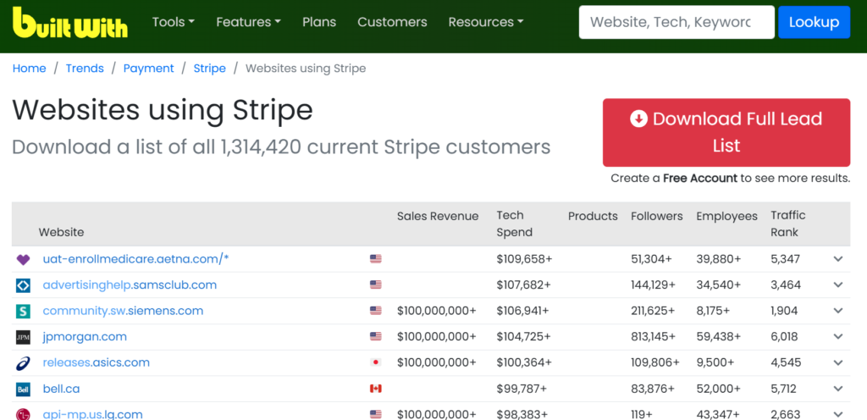The width and height of the screenshot is (867, 420).
Task: Open the Resources dropdown menu
Action: [485, 22]
